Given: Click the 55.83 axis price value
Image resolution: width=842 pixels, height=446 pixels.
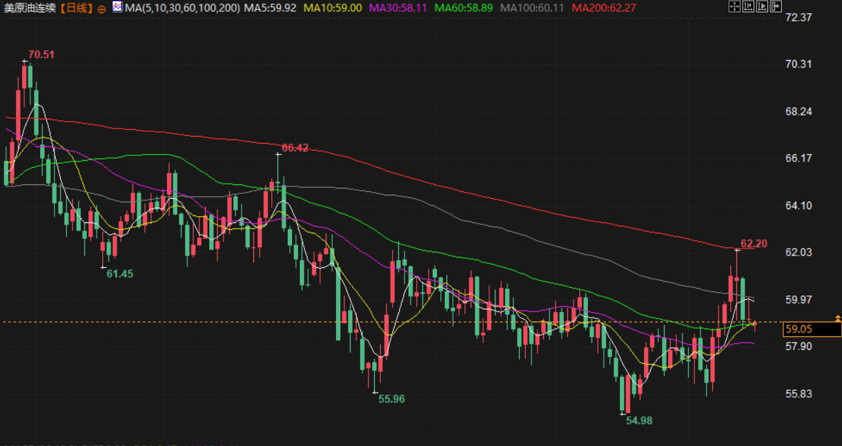Looking at the screenshot, I should (798, 394).
